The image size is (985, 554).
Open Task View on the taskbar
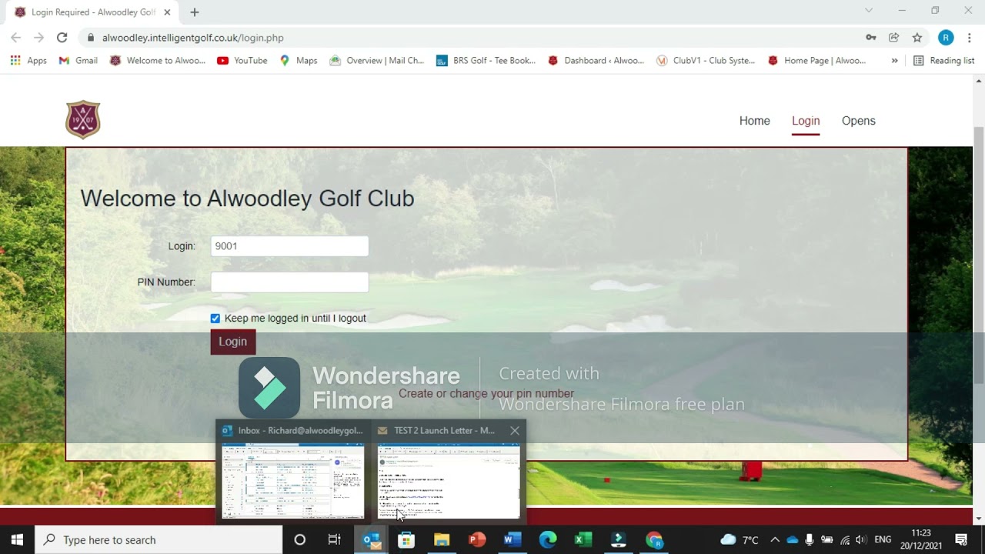coord(335,539)
